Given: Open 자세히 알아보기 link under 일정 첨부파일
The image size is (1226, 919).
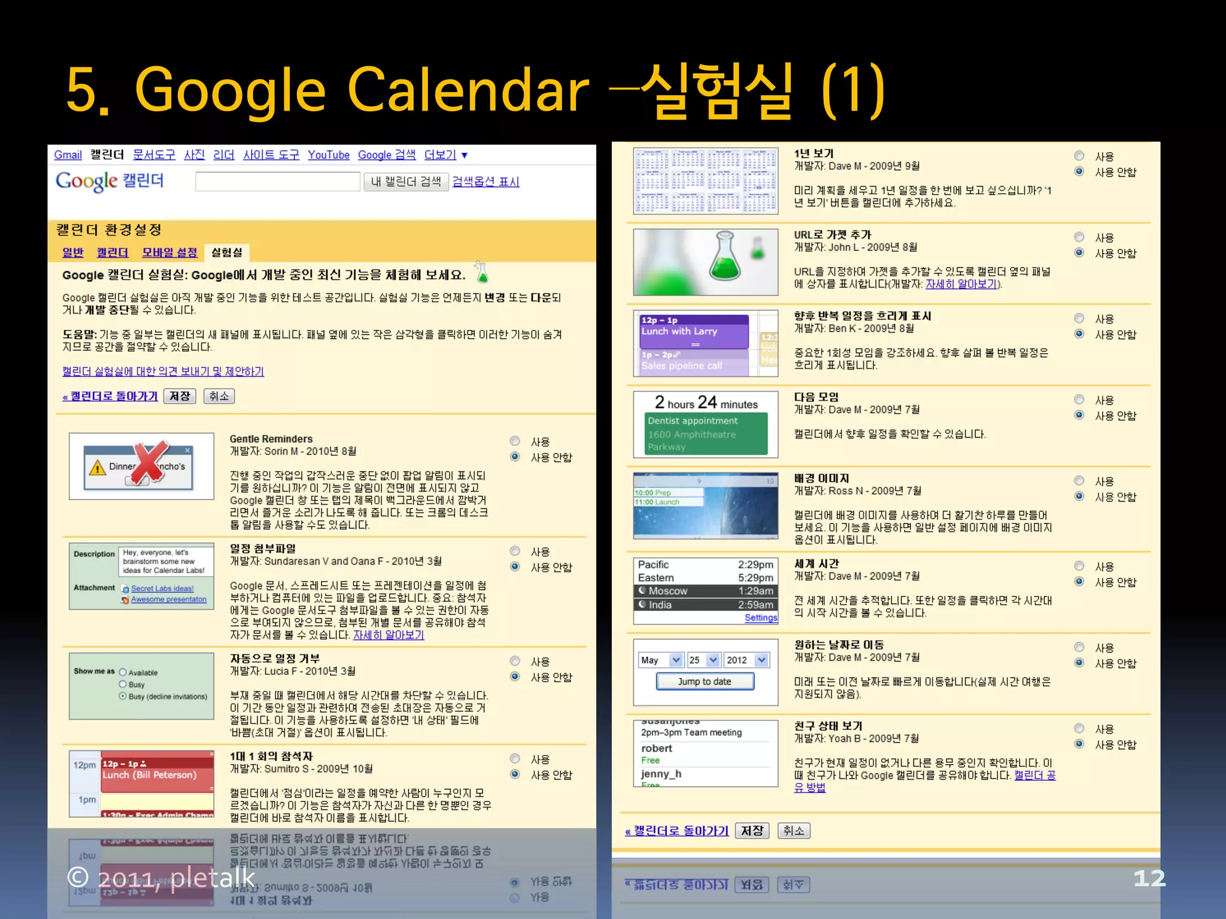Looking at the screenshot, I should (389, 635).
